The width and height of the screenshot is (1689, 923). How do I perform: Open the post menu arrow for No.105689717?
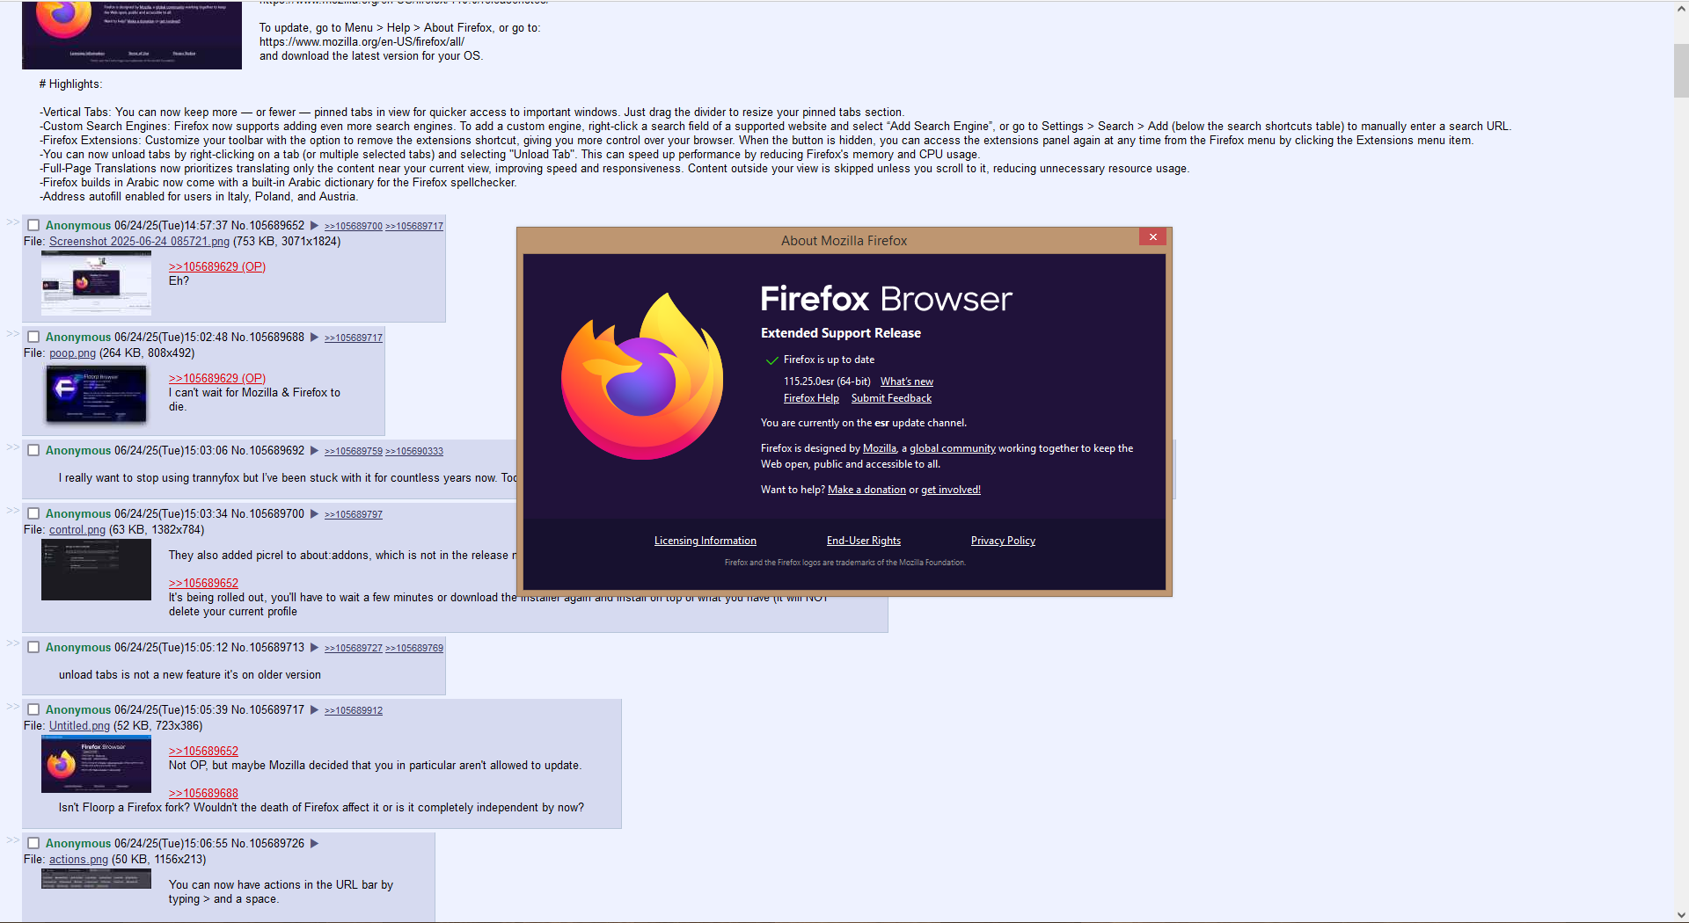(x=314, y=710)
